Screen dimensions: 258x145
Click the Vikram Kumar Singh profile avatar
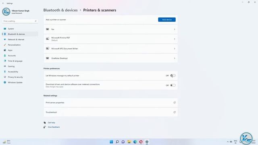pos(6,12)
